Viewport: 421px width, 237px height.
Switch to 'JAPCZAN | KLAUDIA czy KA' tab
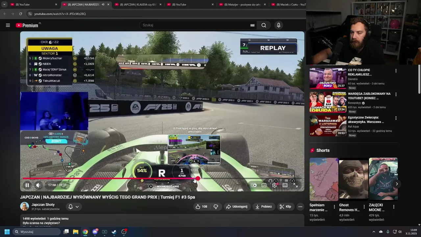coord(138,5)
